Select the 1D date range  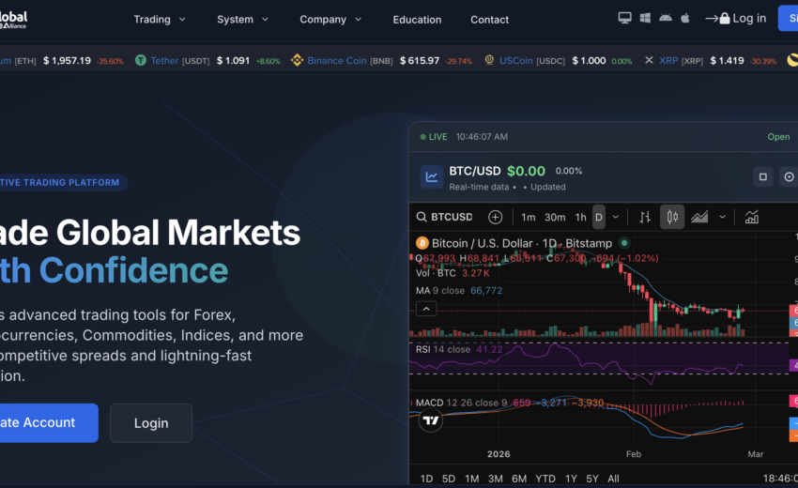tap(426, 479)
